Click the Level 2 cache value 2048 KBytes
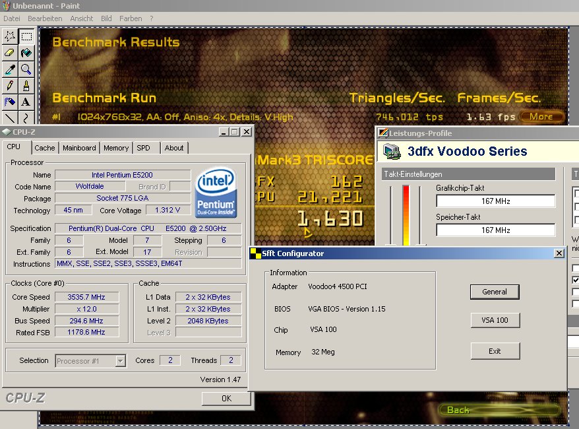Image resolution: width=579 pixels, height=429 pixels. (x=208, y=321)
